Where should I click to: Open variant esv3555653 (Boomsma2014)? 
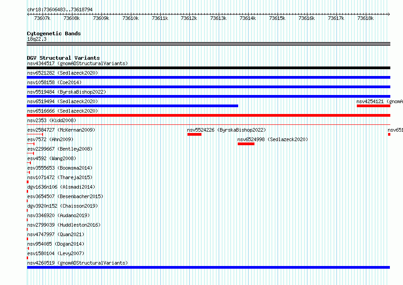(x=60, y=168)
